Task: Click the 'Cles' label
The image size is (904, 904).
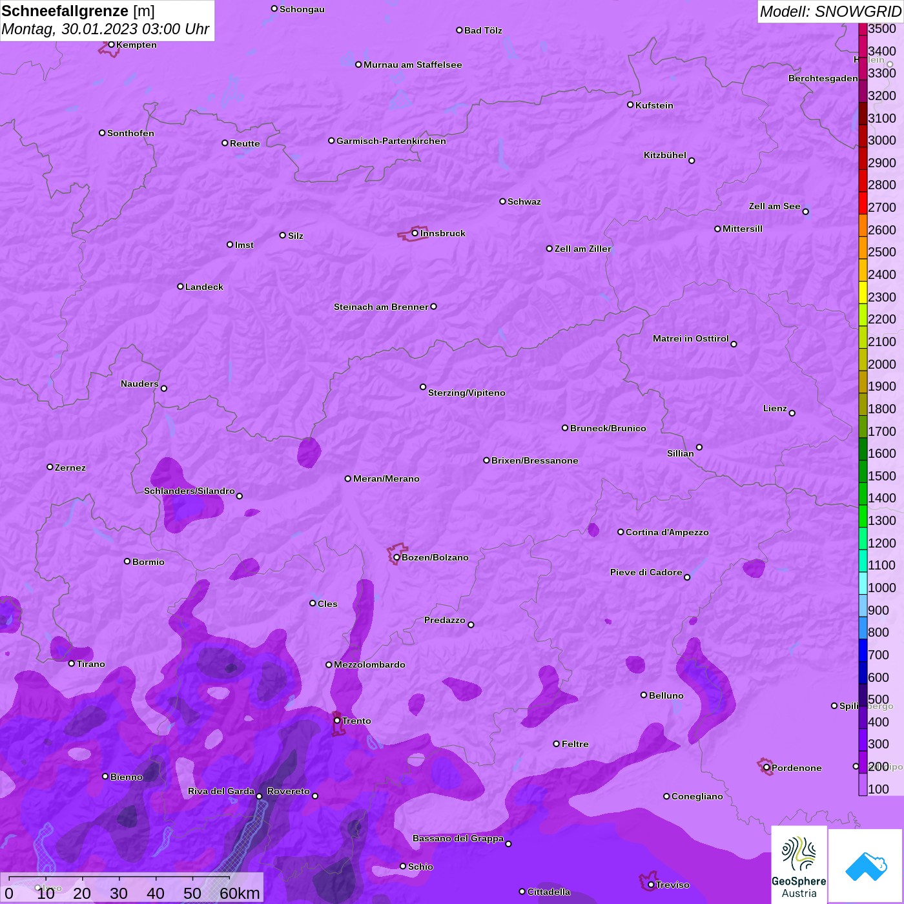Action: (x=327, y=604)
